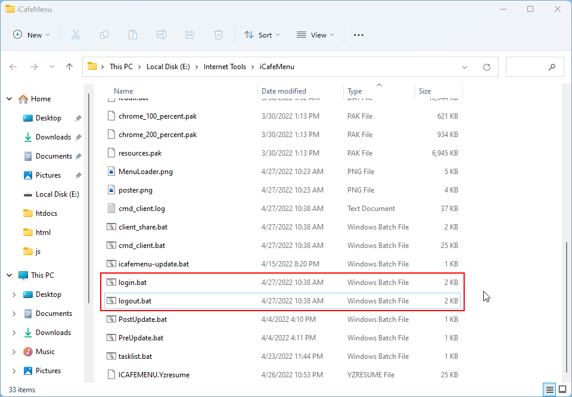Image resolution: width=572 pixels, height=397 pixels.
Task: Click the Rename icon in toolbar
Action: [x=161, y=35]
